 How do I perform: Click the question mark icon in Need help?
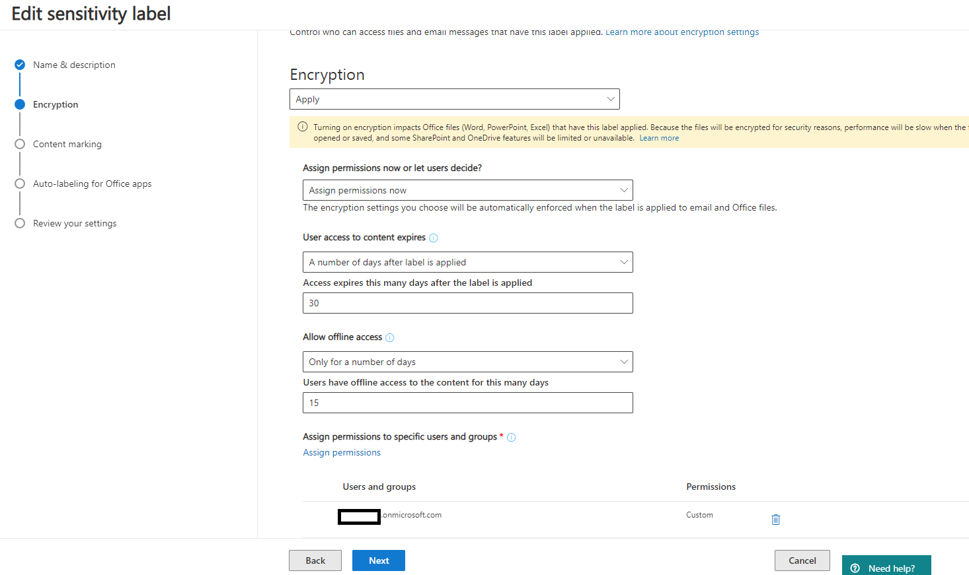pyautogui.click(x=855, y=568)
